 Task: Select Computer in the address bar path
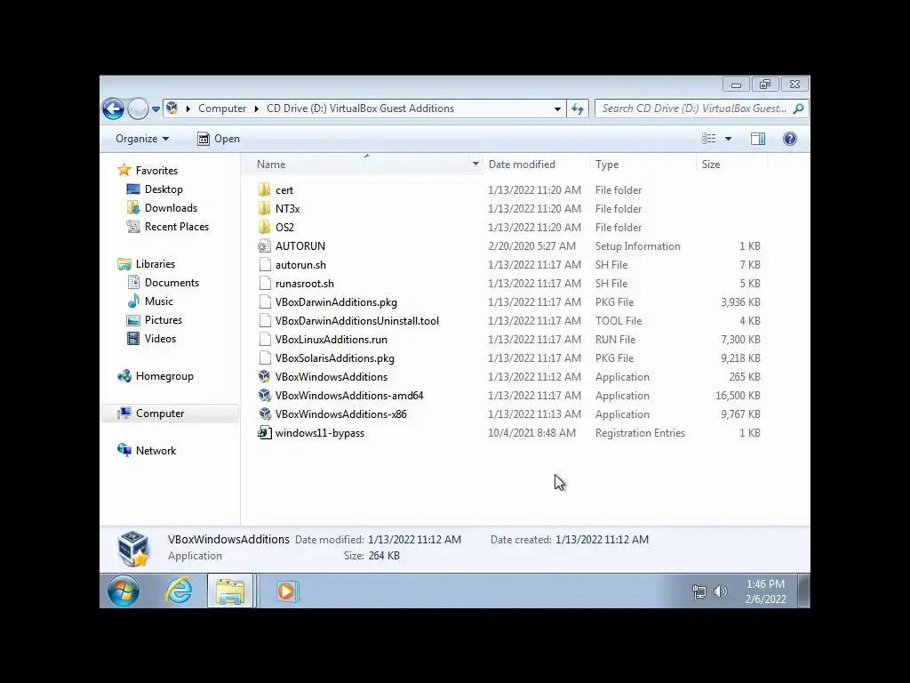tap(222, 108)
